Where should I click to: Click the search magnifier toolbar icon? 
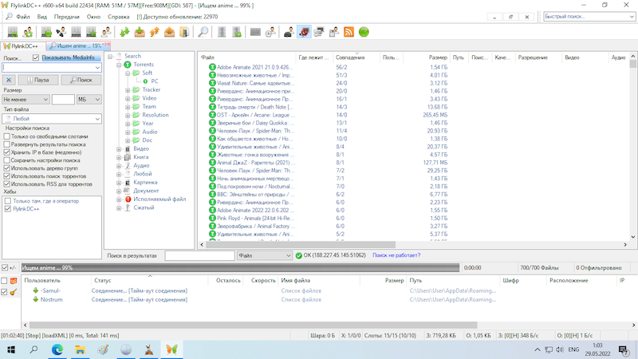[203, 32]
